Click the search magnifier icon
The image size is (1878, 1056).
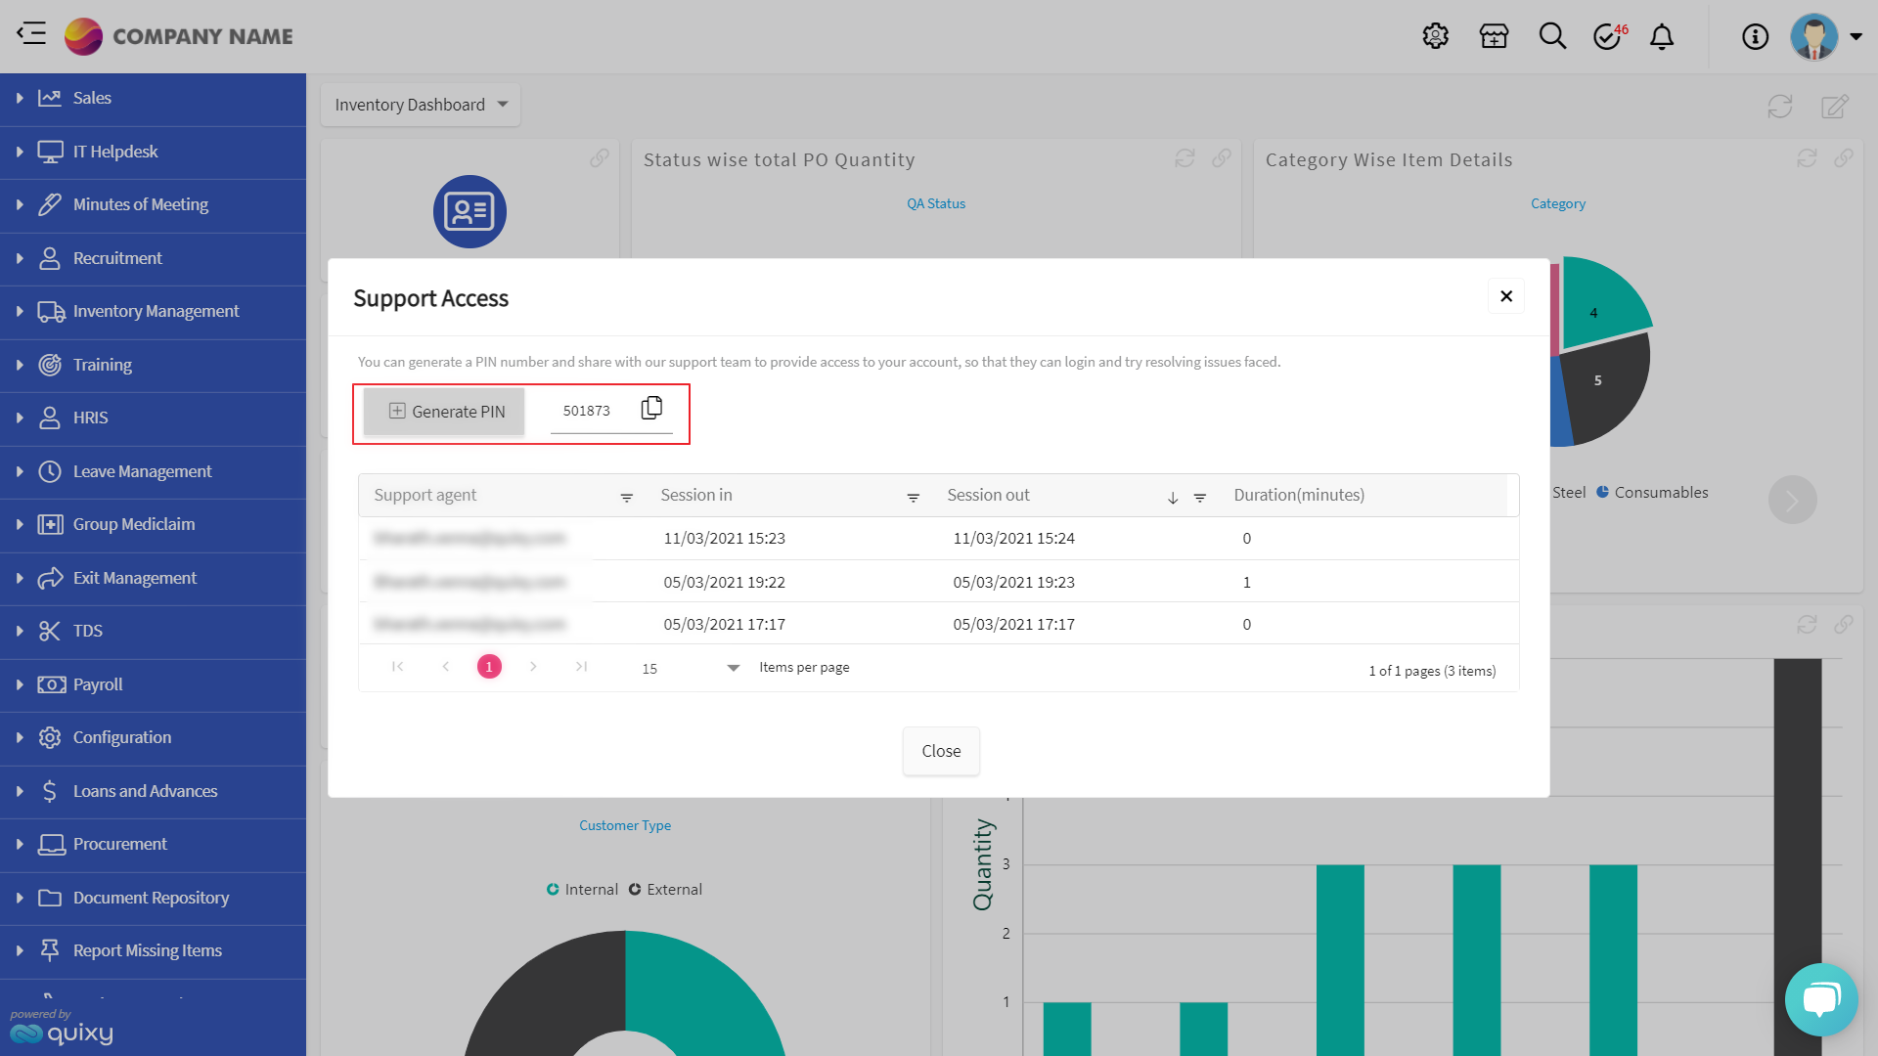point(1552,36)
